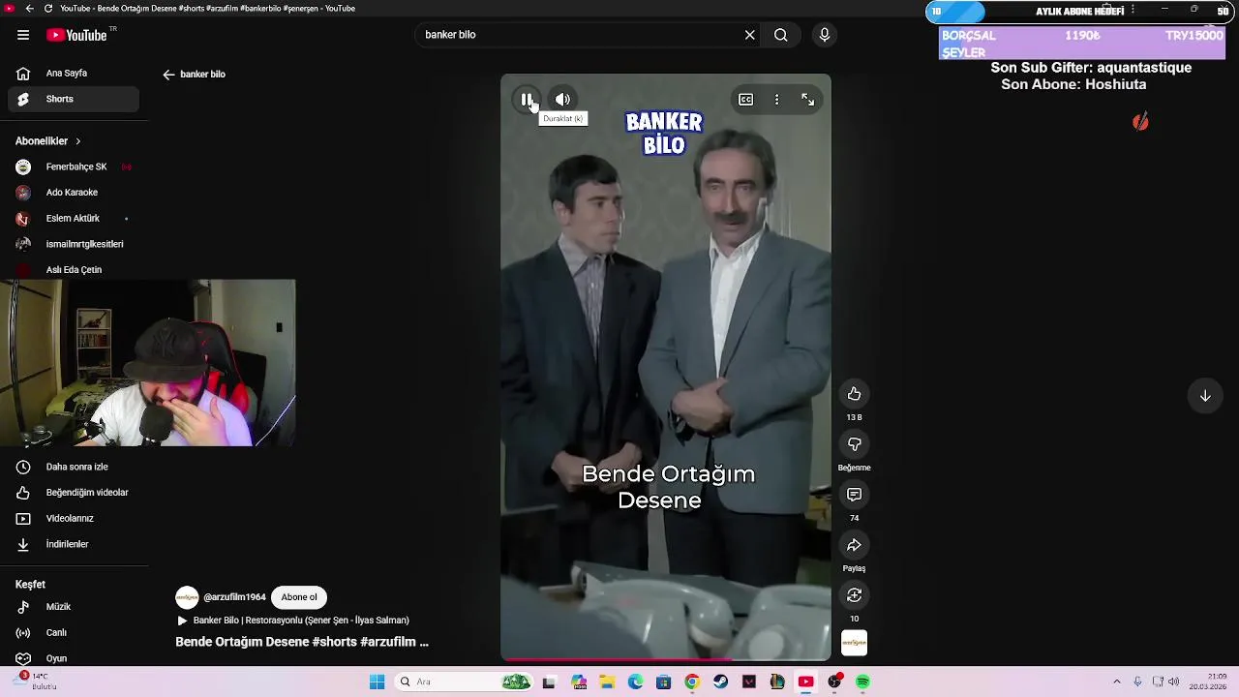Open Videolarınız in sidebar
Viewport: 1239px width, 697px height.
coord(74,519)
